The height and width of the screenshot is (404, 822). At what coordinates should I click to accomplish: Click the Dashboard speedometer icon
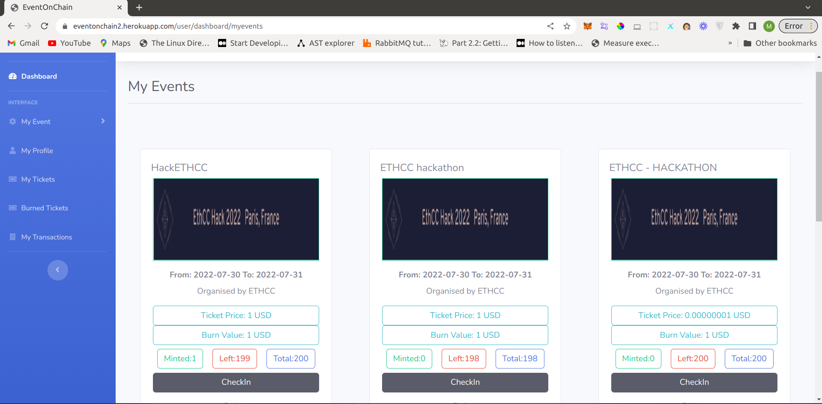tap(13, 76)
